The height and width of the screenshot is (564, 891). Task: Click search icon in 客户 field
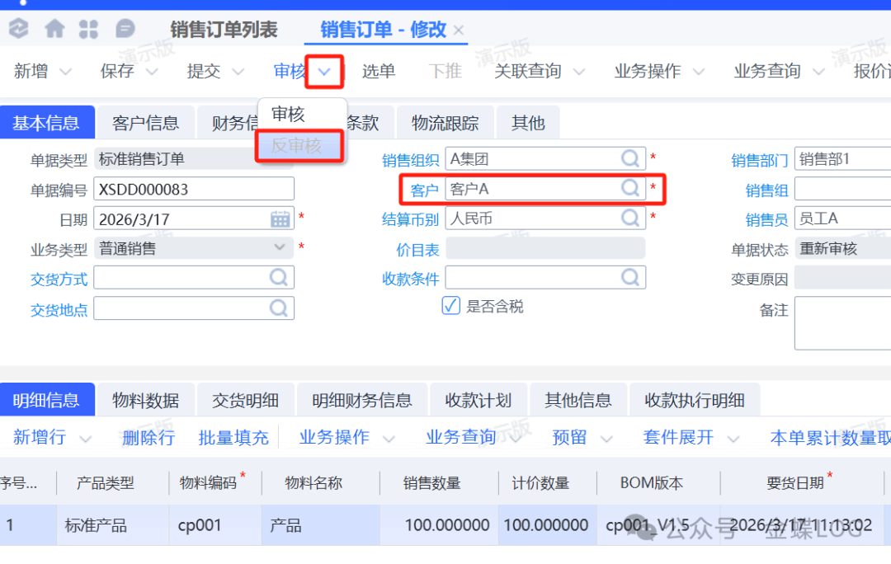coord(630,189)
